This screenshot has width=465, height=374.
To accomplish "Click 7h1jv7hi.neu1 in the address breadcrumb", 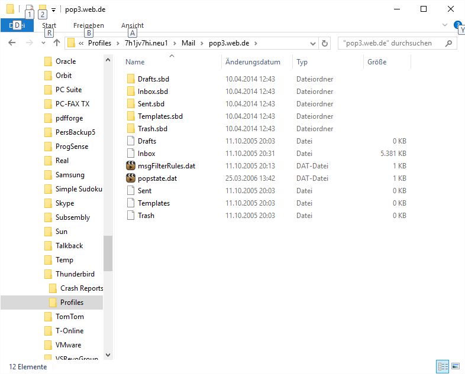I will (146, 43).
